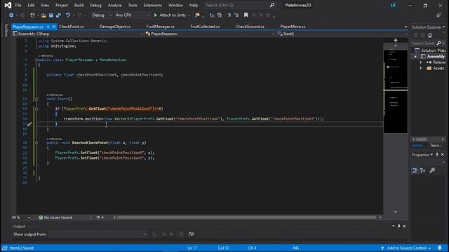Click the No issues found indicator
This screenshot has width=449, height=252.
click(x=55, y=218)
